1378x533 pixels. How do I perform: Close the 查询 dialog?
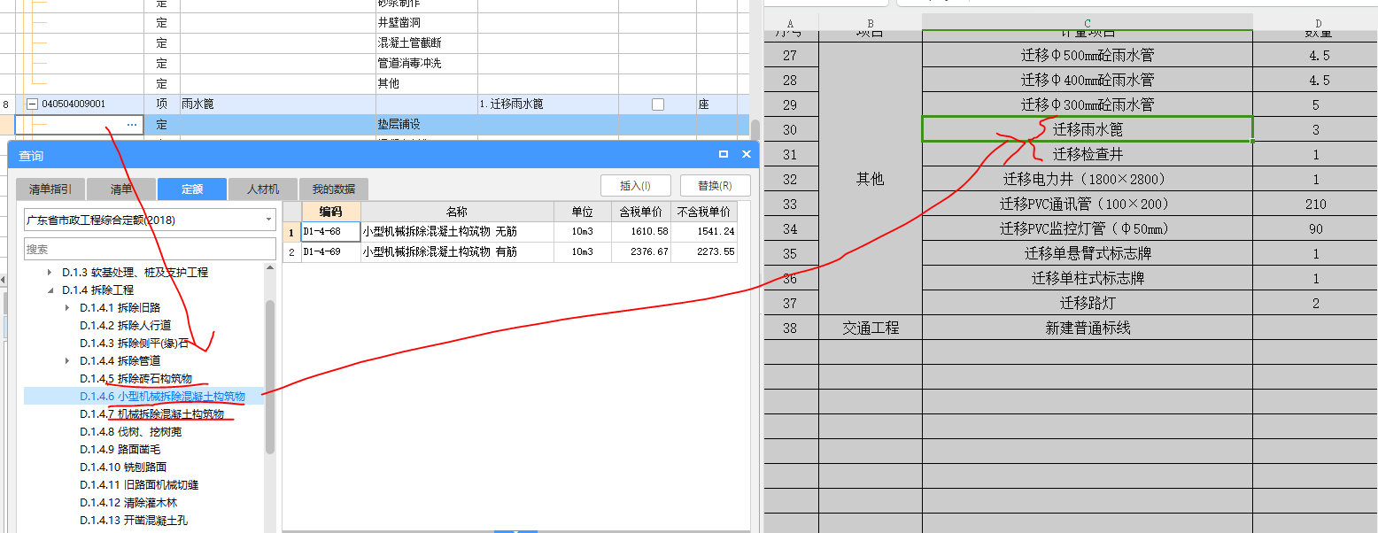747,154
